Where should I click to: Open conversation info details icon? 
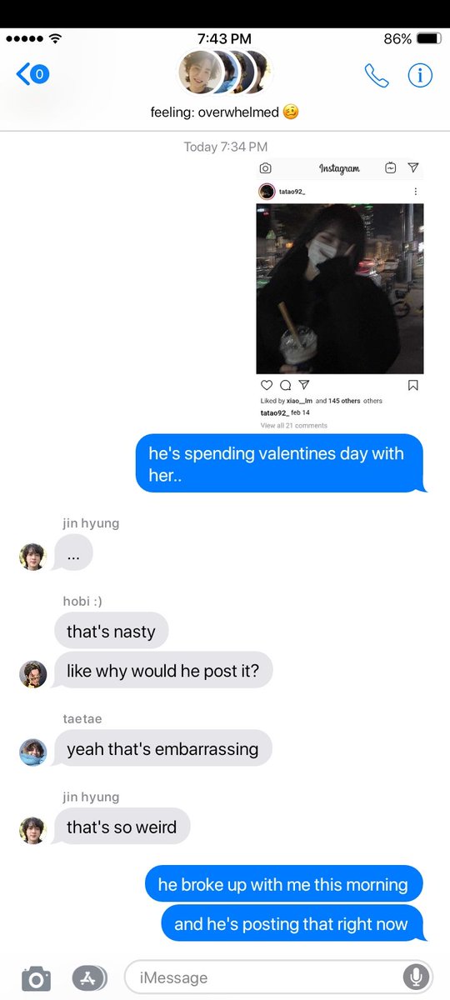(420, 75)
